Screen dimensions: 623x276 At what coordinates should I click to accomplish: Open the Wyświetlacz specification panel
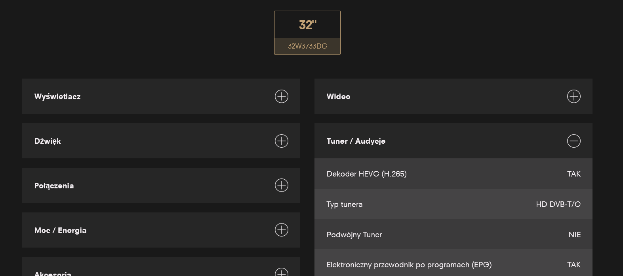point(161,96)
